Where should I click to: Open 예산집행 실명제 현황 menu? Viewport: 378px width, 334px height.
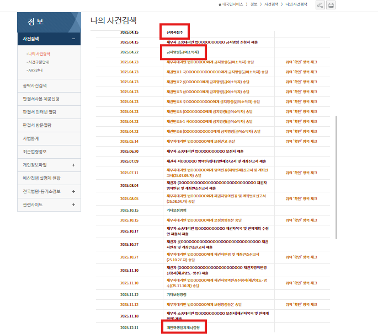(49, 179)
